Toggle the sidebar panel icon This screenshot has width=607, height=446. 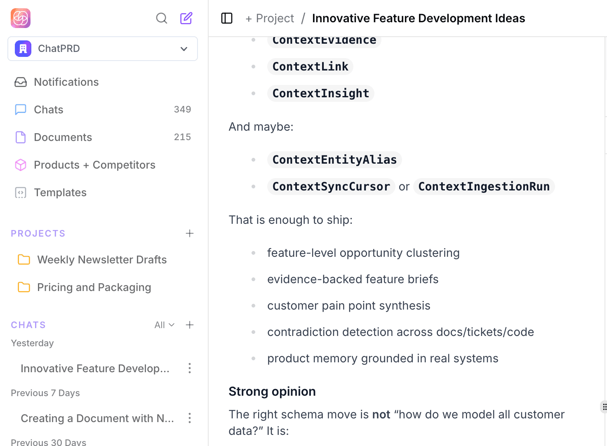(x=227, y=18)
